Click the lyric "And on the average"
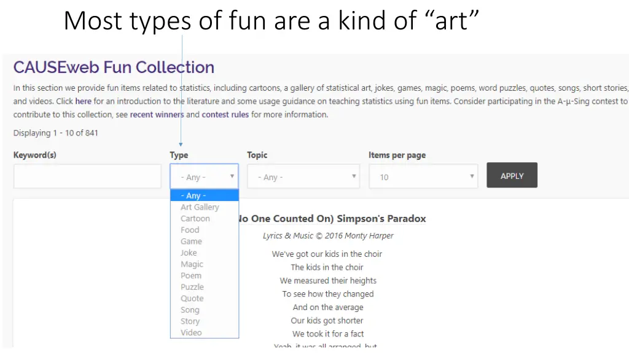629x353 pixels. [x=328, y=307]
